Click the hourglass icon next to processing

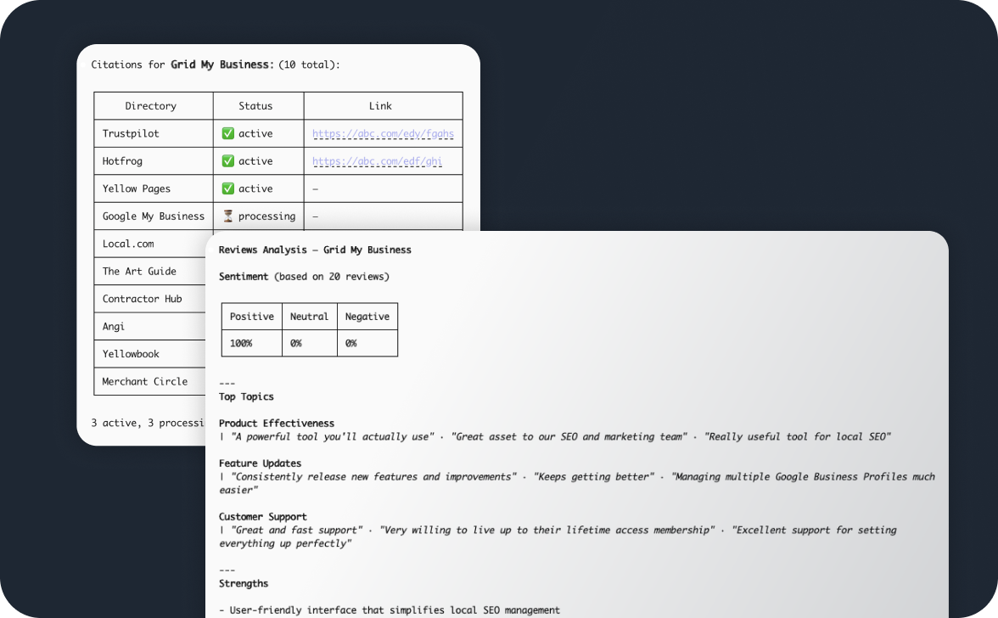(x=227, y=216)
